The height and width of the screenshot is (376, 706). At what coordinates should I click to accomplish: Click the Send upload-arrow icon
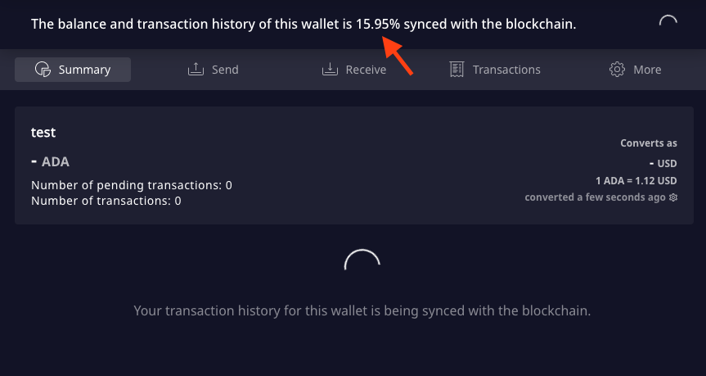[196, 70]
